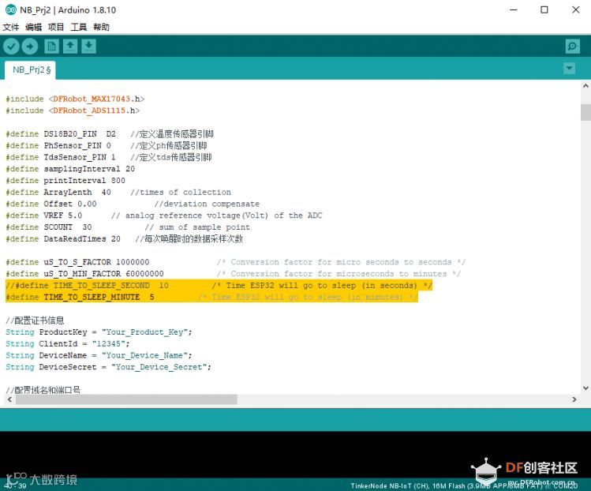This screenshot has height=491, width=591.
Task: Click the Verify checkmark button
Action: coord(11,47)
